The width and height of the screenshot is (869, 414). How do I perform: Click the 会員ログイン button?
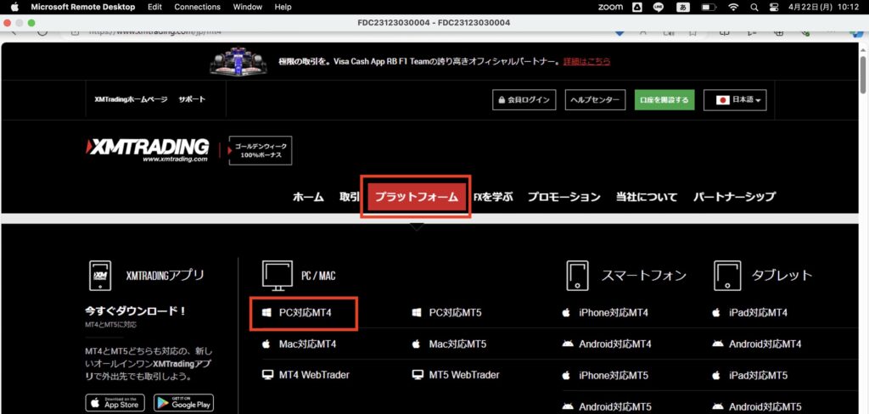tap(524, 100)
